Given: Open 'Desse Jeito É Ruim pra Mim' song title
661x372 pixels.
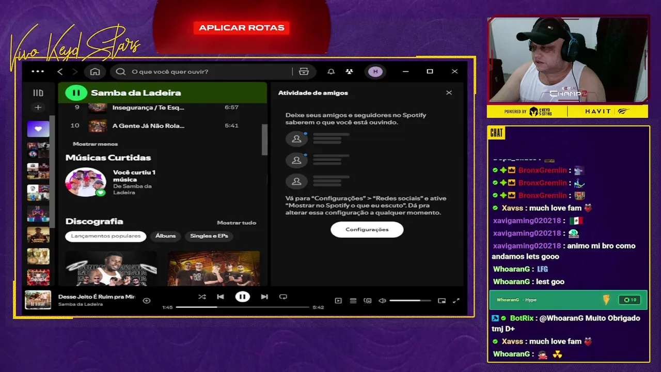Looking at the screenshot, I should pos(97,297).
